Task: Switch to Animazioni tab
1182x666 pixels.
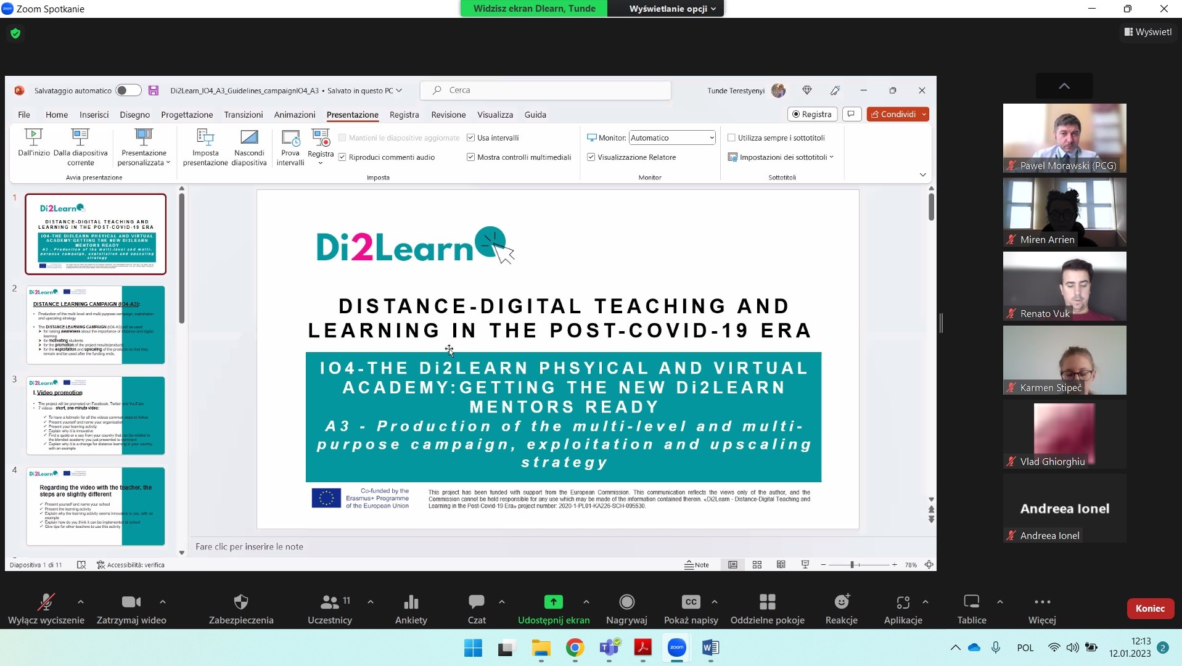Action: coord(295,115)
